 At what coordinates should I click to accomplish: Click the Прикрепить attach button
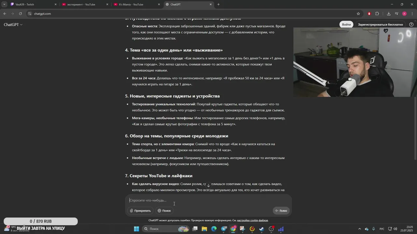(140, 211)
